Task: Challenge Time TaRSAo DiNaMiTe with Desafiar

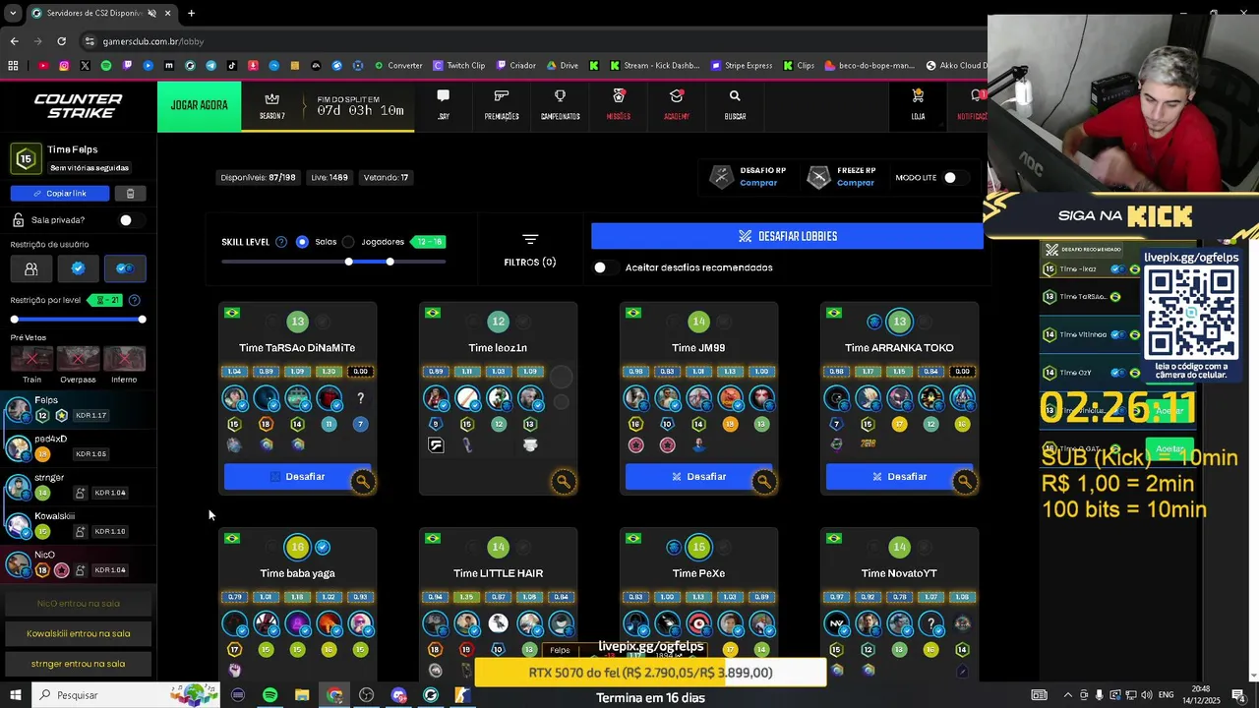Action: 297,477
